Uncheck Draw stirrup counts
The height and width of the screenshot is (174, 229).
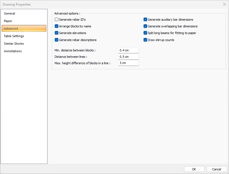click(145, 40)
